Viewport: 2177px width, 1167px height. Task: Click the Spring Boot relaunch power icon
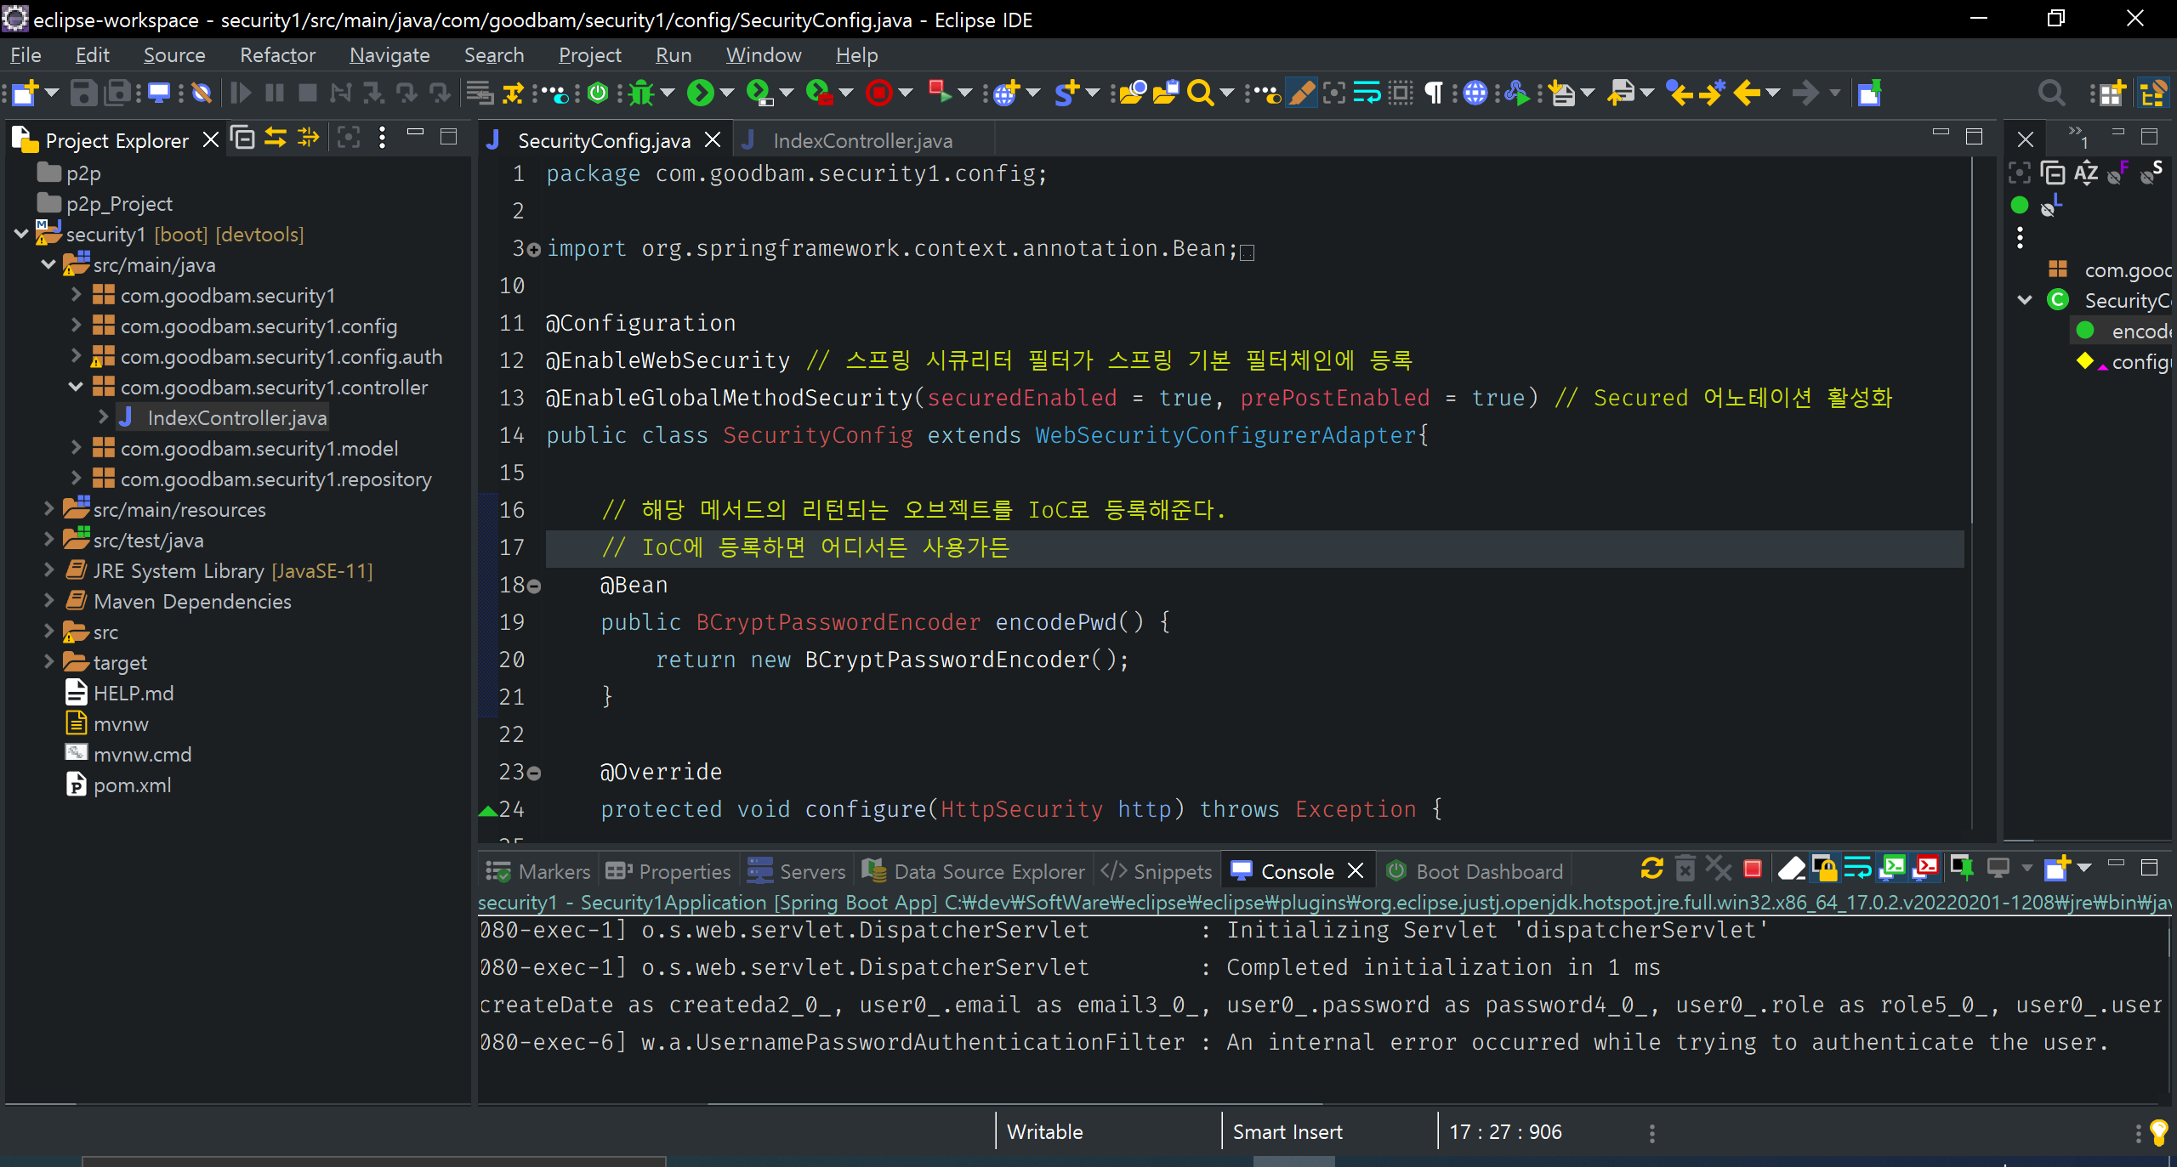(598, 93)
